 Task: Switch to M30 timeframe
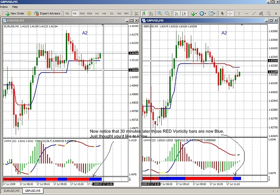(x=90, y=13)
